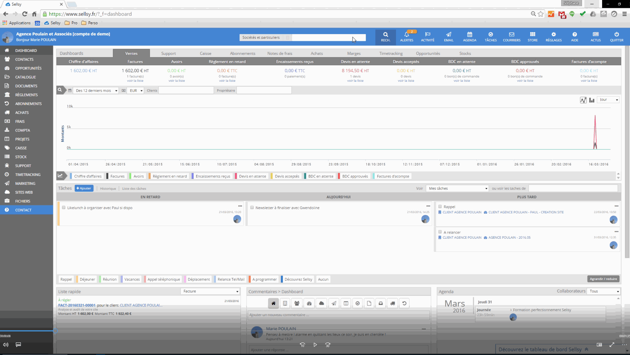
Task: Select the people group icon in Commentaires toolbar
Action: (x=297, y=303)
